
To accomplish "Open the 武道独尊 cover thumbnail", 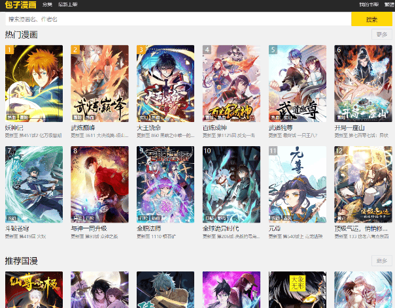I will click(x=298, y=84).
